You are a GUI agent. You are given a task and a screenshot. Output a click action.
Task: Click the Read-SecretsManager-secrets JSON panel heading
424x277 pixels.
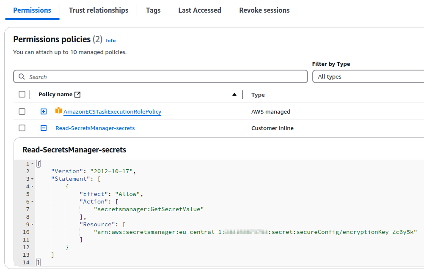pyautogui.click(x=74, y=150)
